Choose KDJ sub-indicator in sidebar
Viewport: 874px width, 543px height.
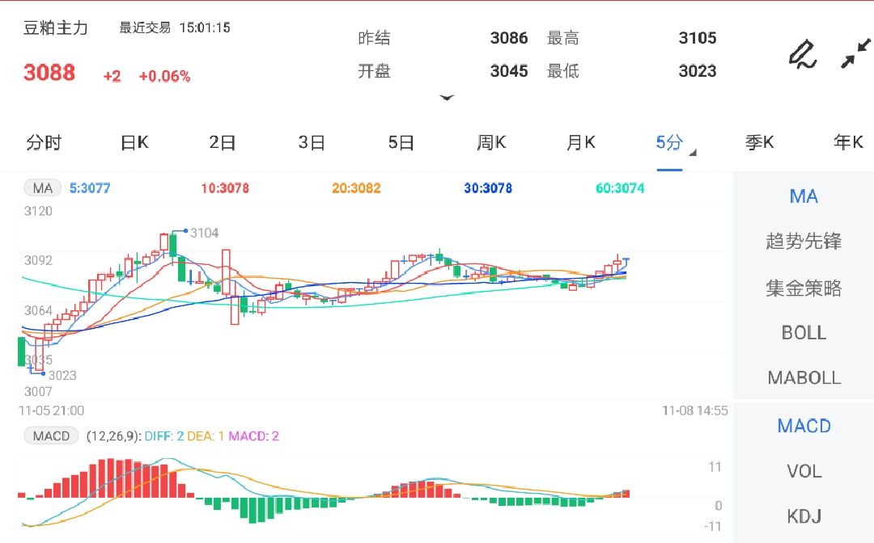(x=804, y=516)
